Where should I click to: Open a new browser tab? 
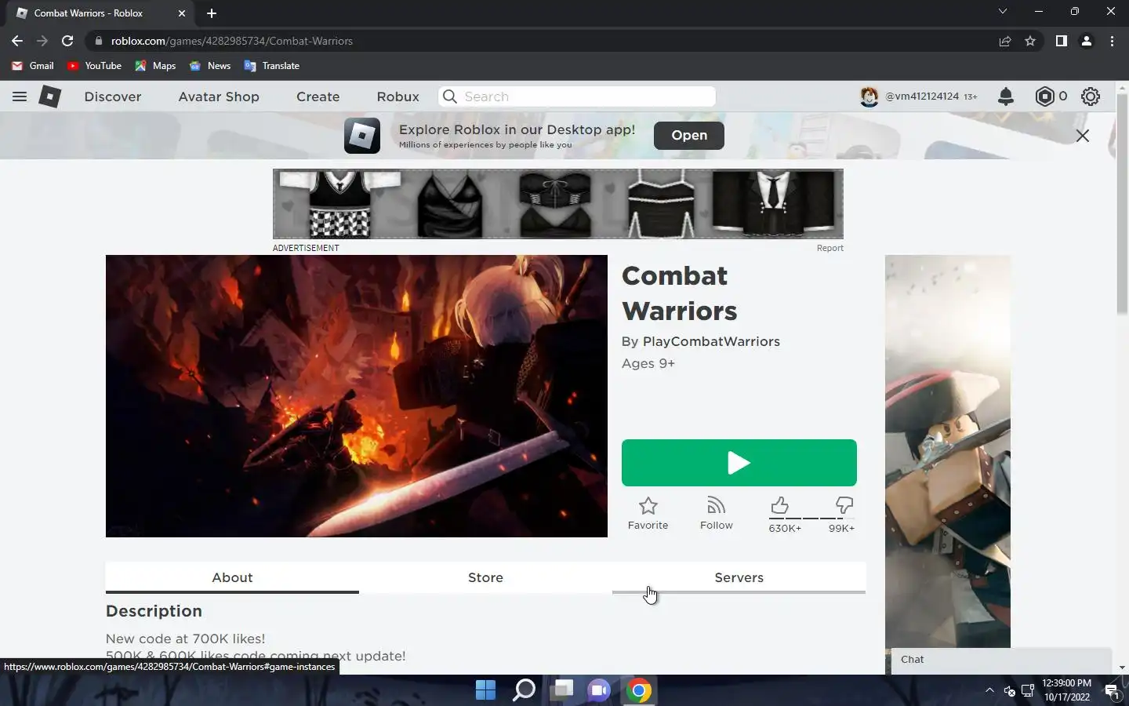click(212, 13)
